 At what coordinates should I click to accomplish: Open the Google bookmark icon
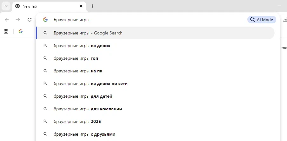tap(21, 31)
